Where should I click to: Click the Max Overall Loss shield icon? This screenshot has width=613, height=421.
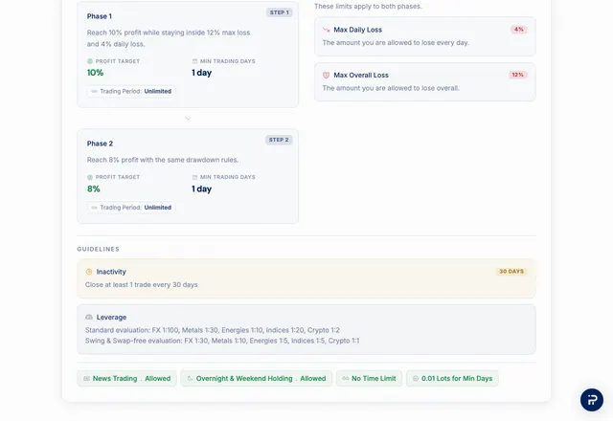326,75
